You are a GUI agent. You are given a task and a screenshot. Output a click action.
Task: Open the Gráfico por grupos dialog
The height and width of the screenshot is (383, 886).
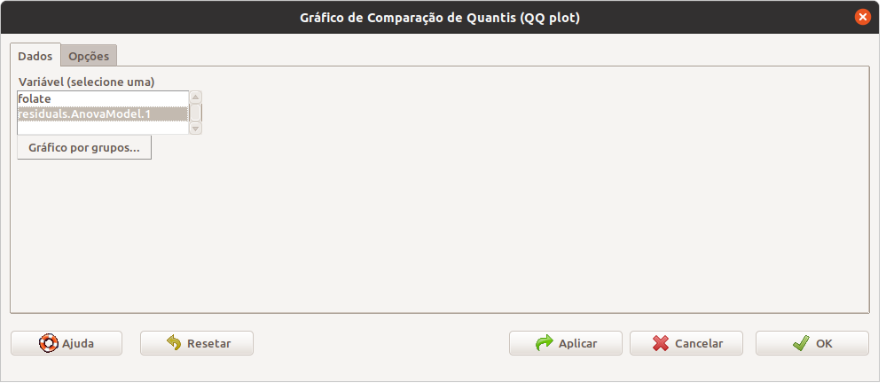point(84,148)
